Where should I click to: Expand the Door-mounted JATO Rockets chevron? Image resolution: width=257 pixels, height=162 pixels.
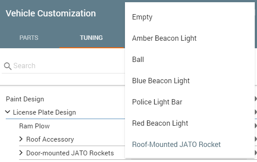[x=21, y=153]
